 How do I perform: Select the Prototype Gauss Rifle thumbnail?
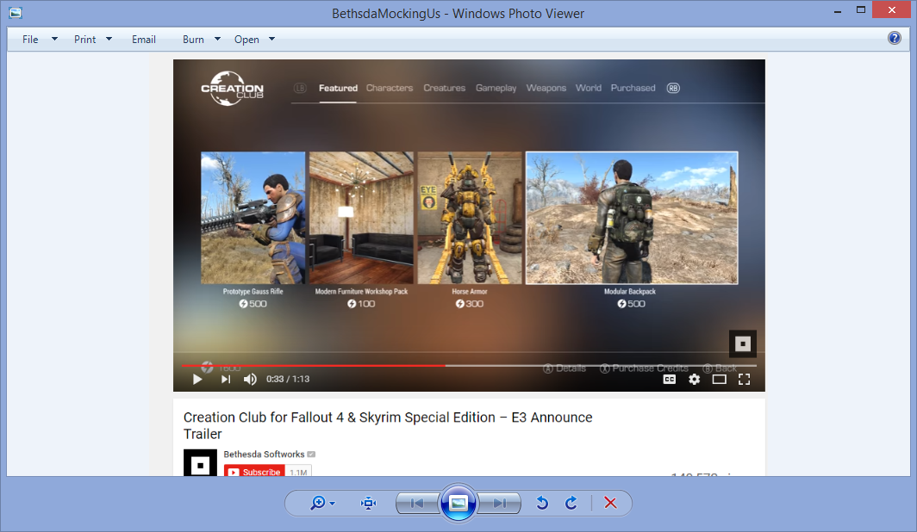point(253,218)
